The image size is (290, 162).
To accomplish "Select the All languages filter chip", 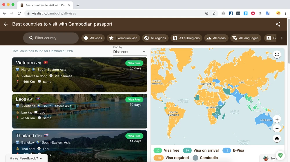I will click(x=245, y=38).
